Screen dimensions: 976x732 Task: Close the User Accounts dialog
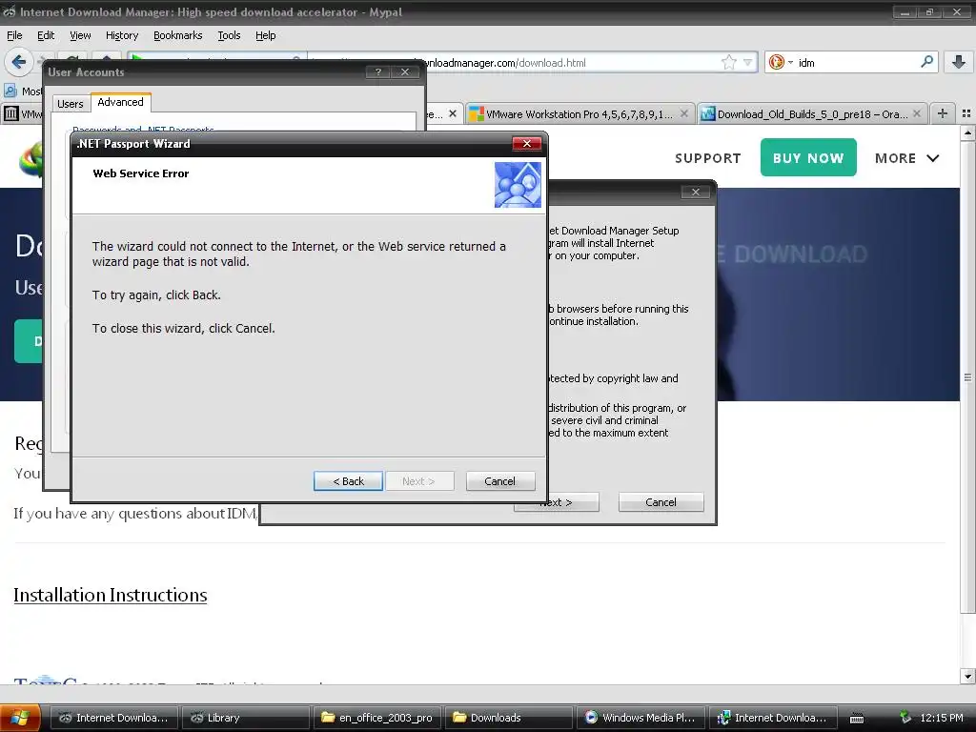(x=405, y=72)
